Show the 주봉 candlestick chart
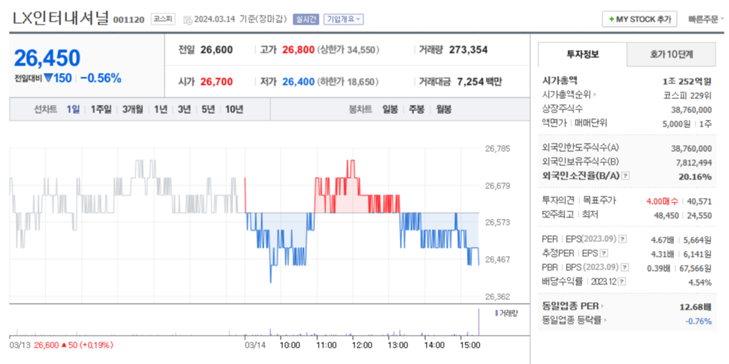This screenshot has height=364, width=729. [416, 109]
